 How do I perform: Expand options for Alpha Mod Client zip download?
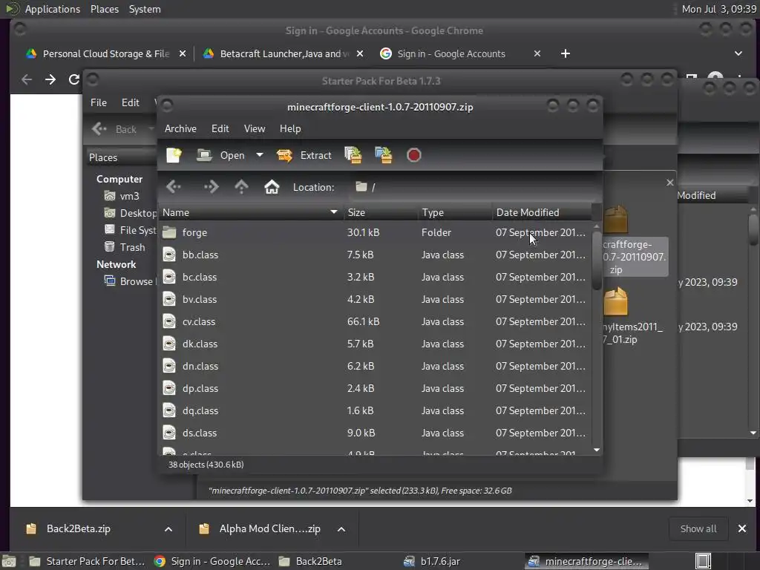341,528
